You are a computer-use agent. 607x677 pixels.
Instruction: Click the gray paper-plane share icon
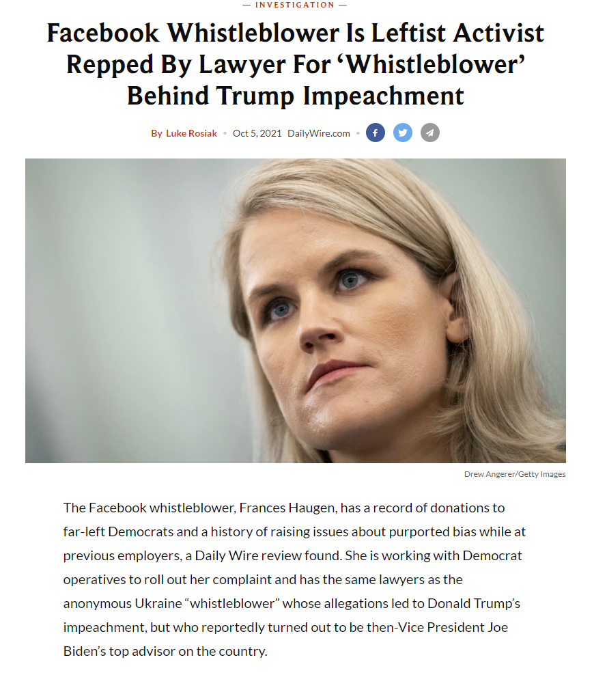click(x=430, y=133)
